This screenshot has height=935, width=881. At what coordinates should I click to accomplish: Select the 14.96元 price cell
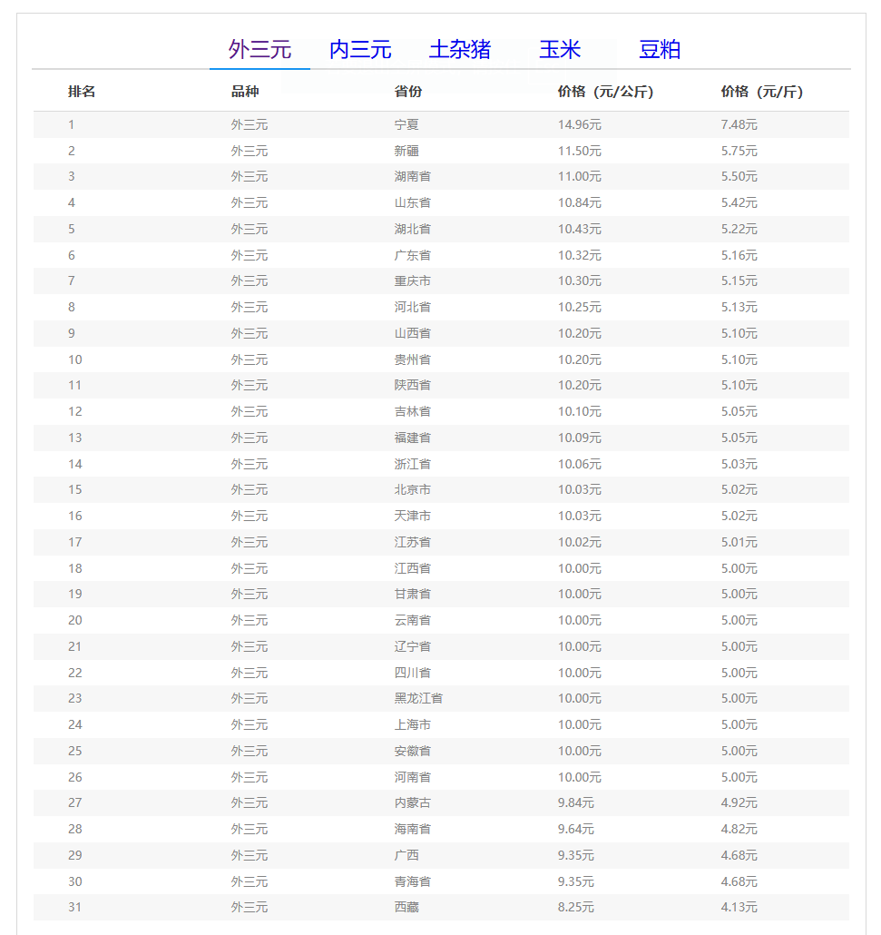point(579,124)
